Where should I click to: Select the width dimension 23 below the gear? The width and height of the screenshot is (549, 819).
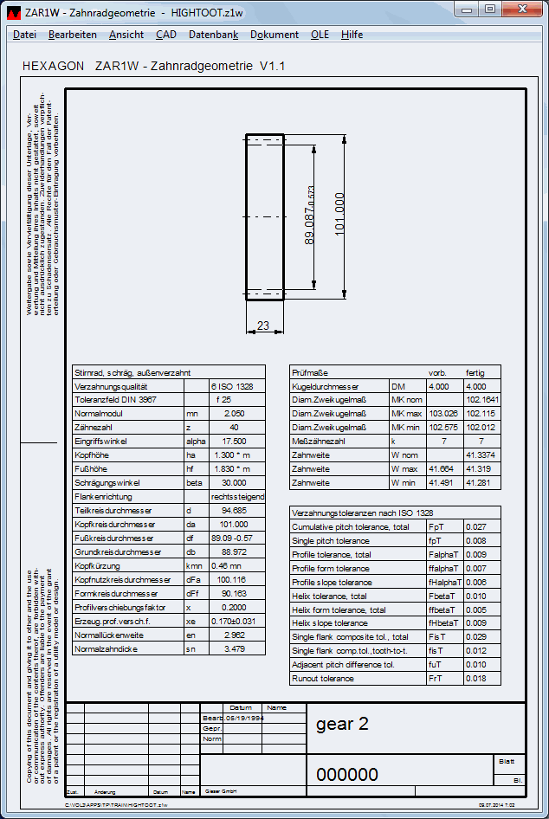pyautogui.click(x=264, y=326)
